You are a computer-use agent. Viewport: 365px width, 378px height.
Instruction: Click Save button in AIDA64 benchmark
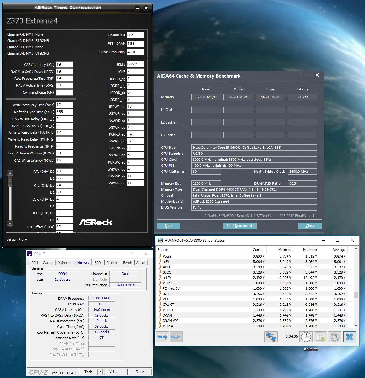tap(169, 226)
